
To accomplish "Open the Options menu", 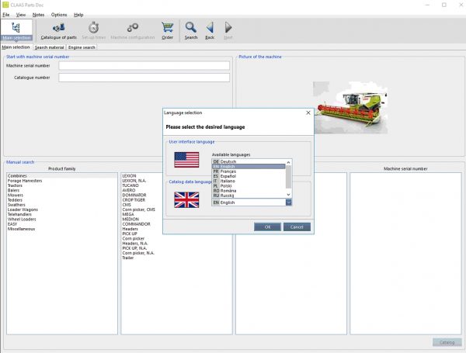I will click(59, 15).
